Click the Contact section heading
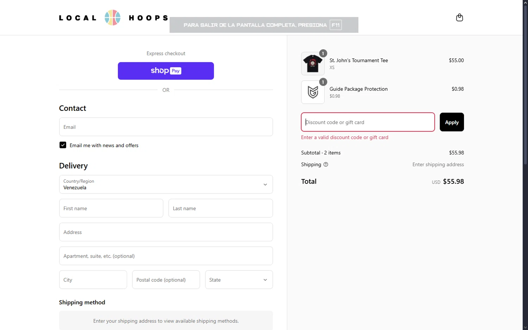The height and width of the screenshot is (330, 528). (x=73, y=108)
